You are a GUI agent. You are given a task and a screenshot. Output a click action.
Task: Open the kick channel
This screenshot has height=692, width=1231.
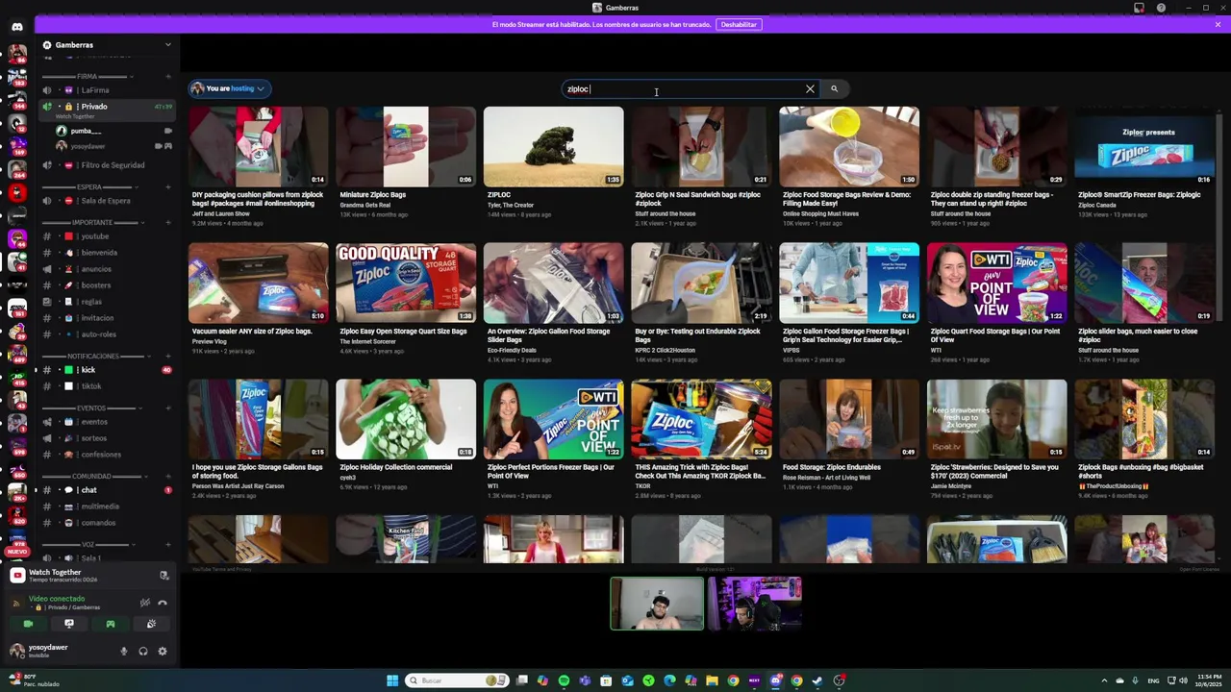coord(106,370)
